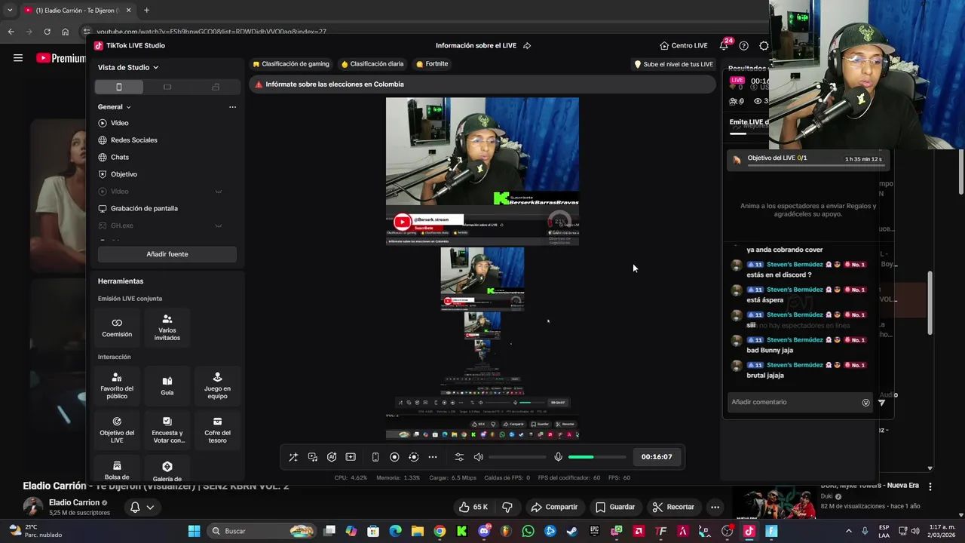Screen dimensions: 965x543
Task: Open the Cofre del tesoro tool
Action: click(x=217, y=430)
